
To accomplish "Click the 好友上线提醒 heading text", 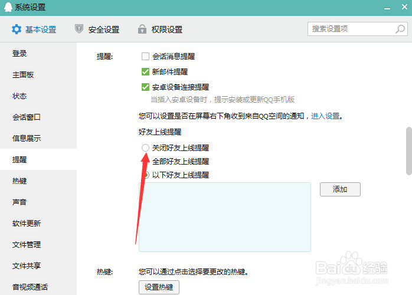I will tap(160, 132).
